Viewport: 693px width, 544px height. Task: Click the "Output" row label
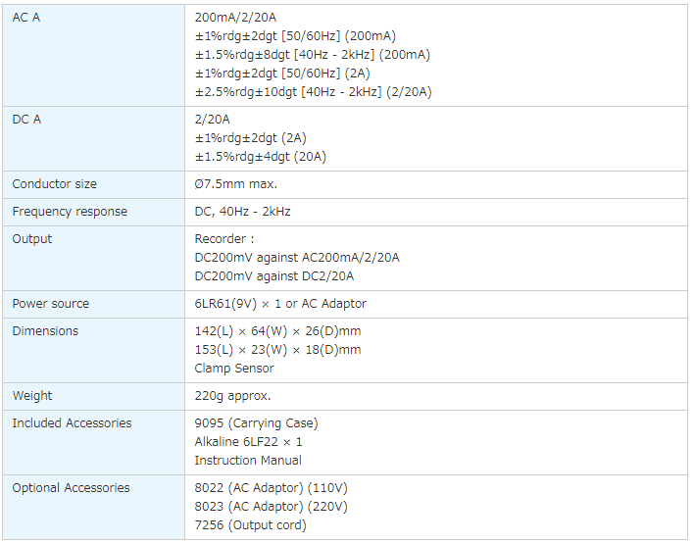point(32,239)
